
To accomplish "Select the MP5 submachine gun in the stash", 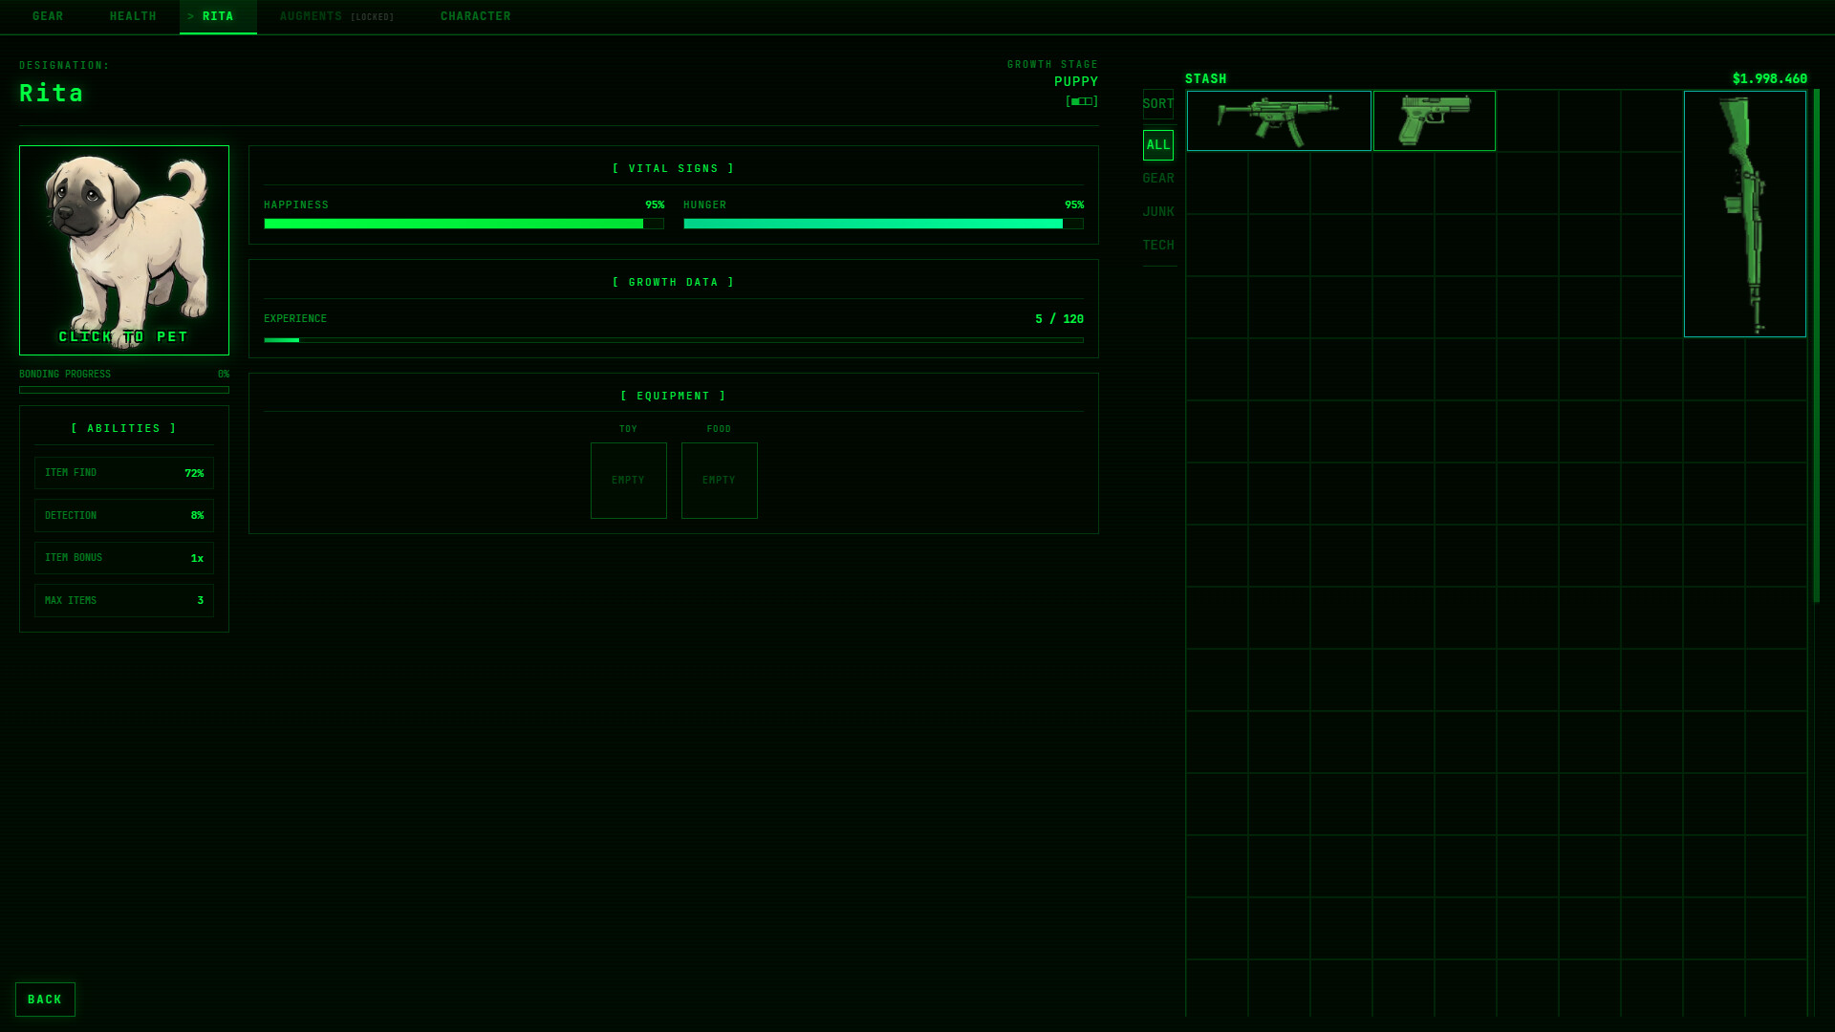I will (x=1279, y=121).
